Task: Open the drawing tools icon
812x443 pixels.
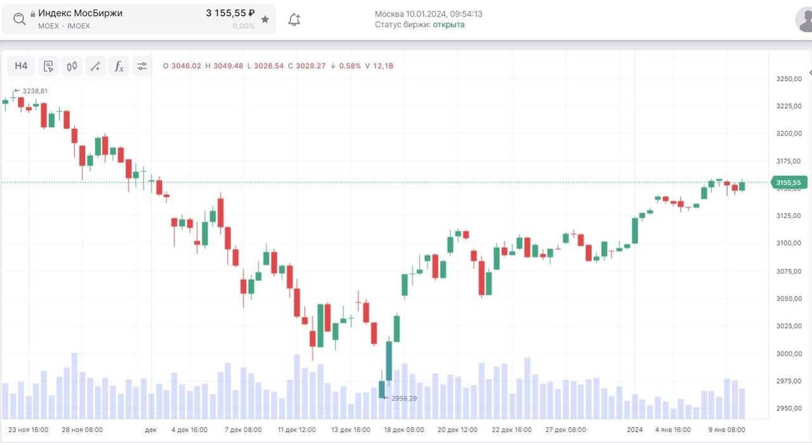Action: pyautogui.click(x=95, y=66)
